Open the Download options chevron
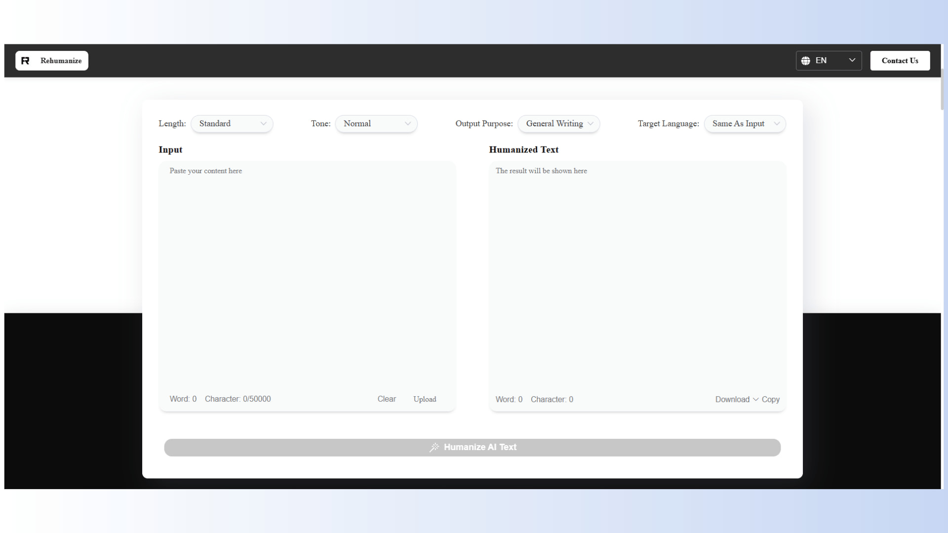The width and height of the screenshot is (948, 533). (755, 399)
